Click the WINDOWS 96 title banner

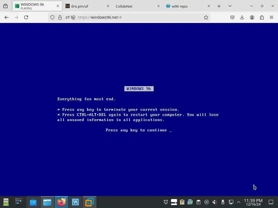pyautogui.click(x=139, y=89)
